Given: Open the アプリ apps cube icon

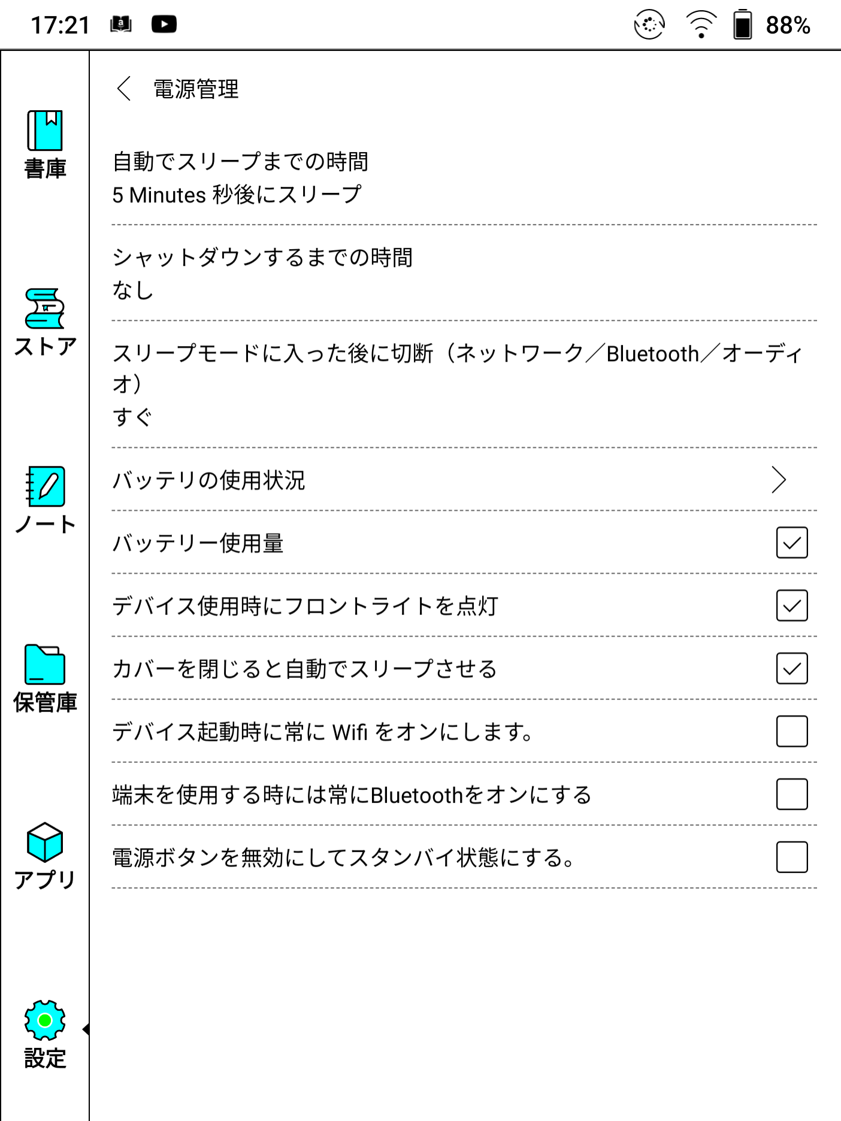Looking at the screenshot, I should click(x=45, y=842).
